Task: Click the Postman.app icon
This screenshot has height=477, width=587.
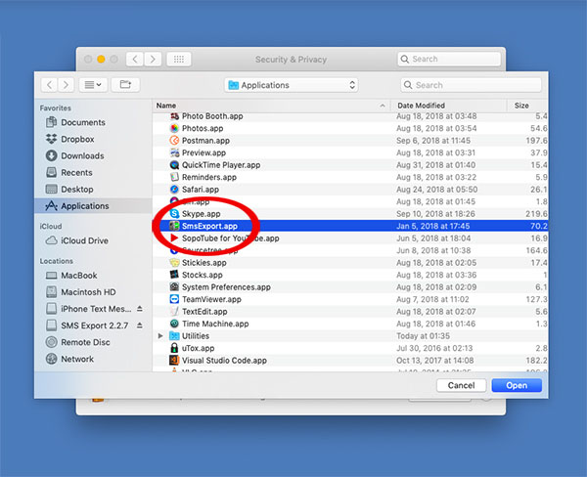Action: click(x=174, y=141)
